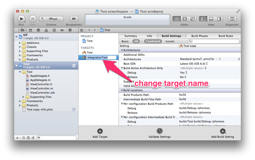Collapse the Build Locations section
The width and height of the screenshot is (255, 160).
click(122, 91)
